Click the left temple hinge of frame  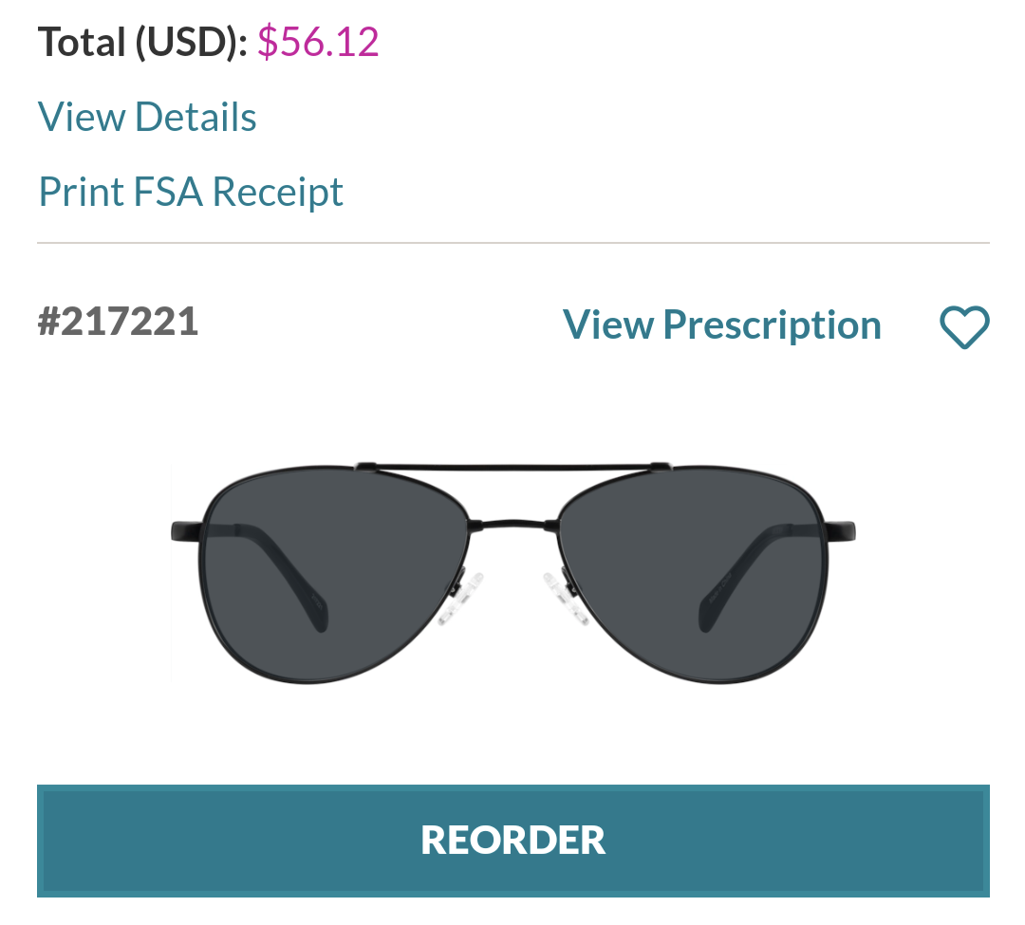point(186,530)
